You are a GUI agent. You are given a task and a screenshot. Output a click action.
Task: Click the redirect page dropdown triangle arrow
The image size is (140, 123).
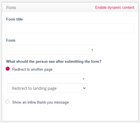tap(83, 79)
